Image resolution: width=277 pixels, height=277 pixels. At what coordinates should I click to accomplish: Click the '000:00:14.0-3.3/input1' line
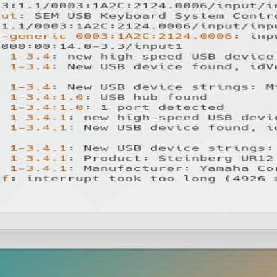coord(92,46)
